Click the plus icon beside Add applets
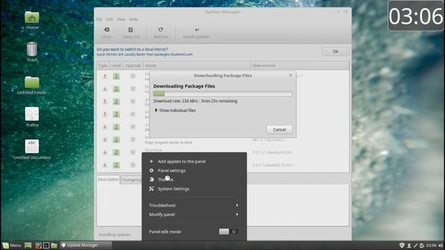Screen dimensions: 445x250 coord(152,161)
